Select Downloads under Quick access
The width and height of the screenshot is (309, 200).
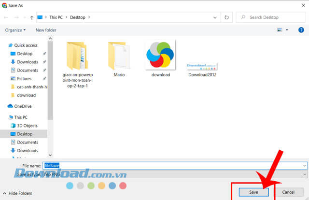coord(28,62)
